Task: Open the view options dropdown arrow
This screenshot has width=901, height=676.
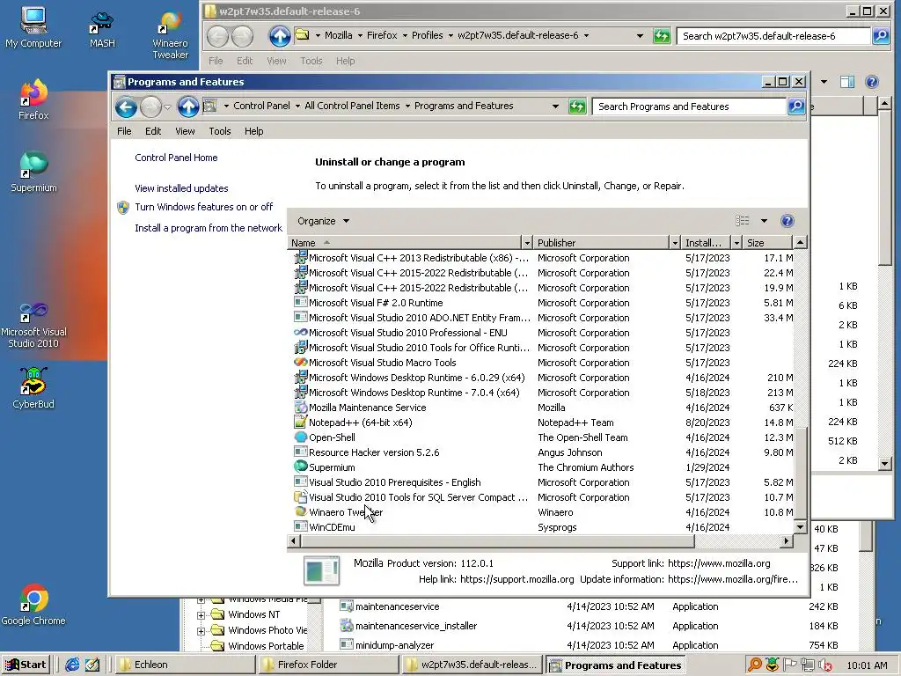Action: [x=764, y=221]
